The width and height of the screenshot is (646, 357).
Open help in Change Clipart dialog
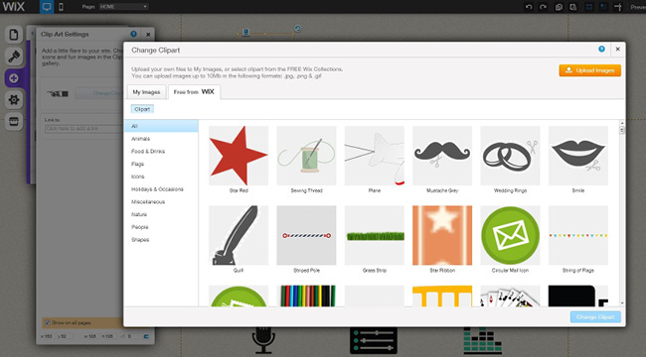click(601, 49)
